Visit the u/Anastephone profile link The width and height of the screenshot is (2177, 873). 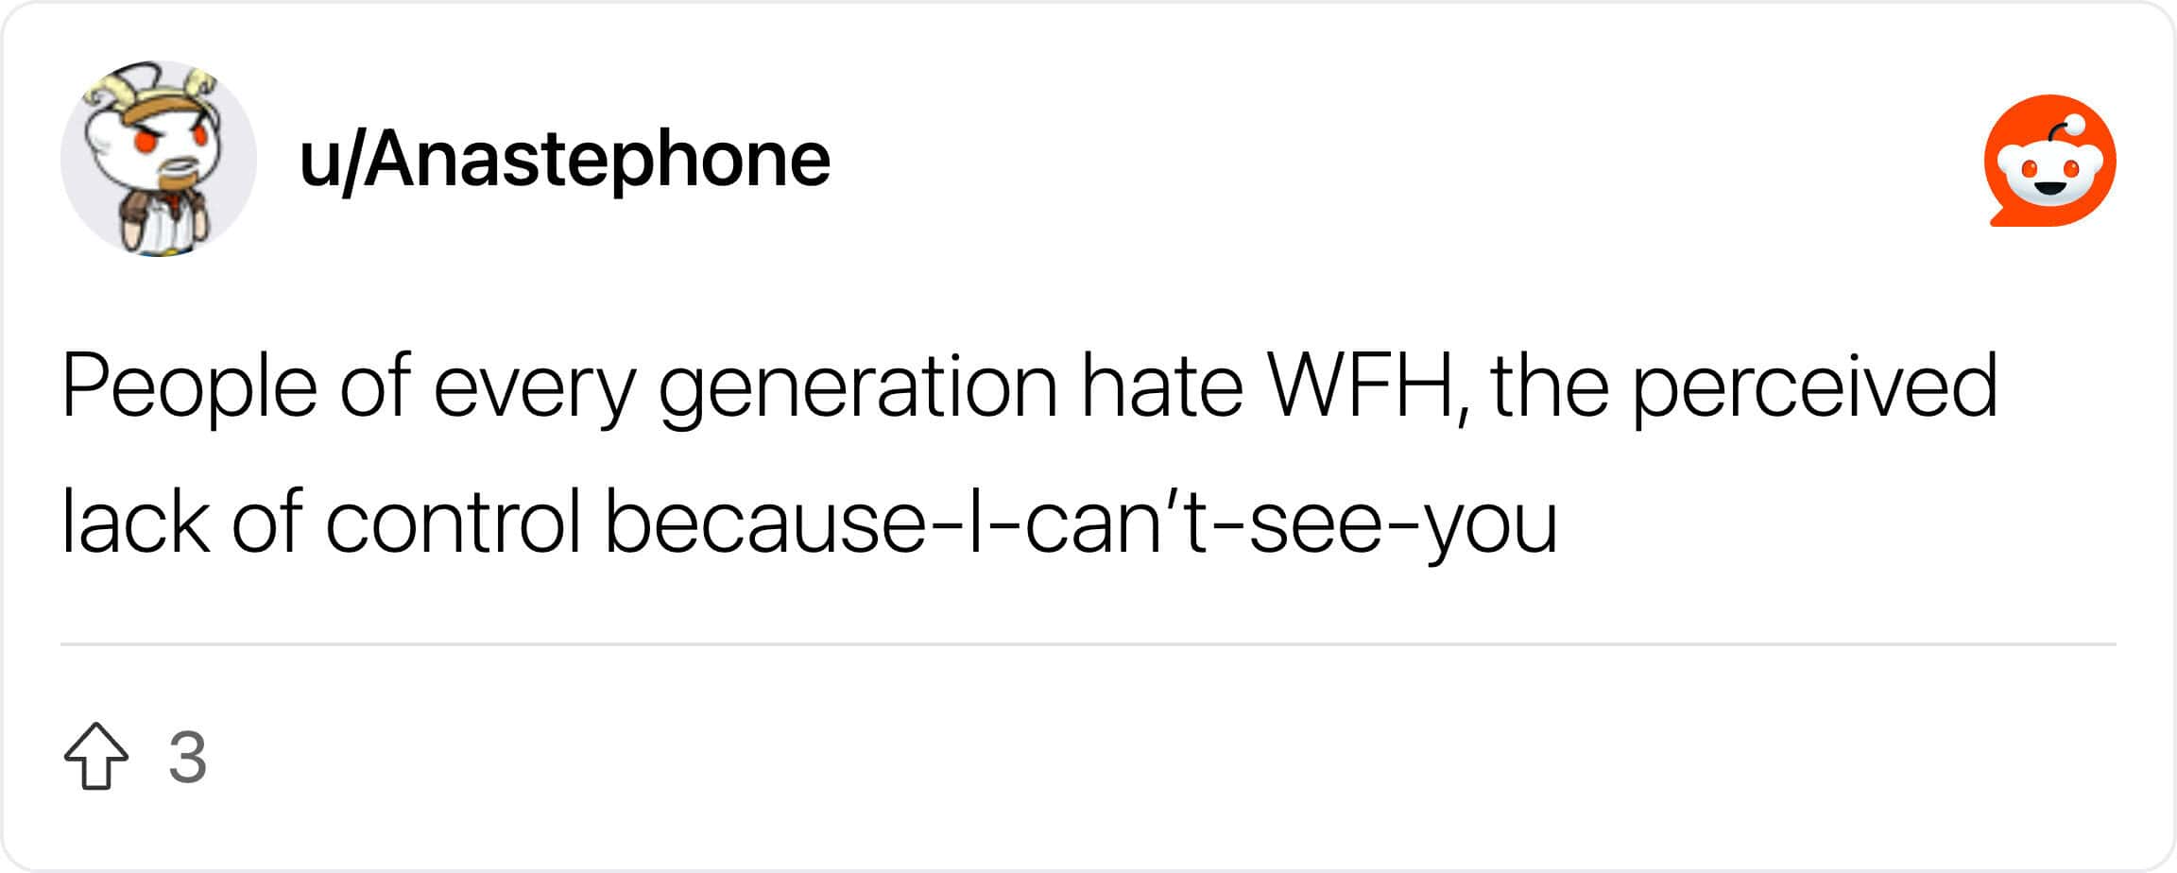click(x=564, y=160)
